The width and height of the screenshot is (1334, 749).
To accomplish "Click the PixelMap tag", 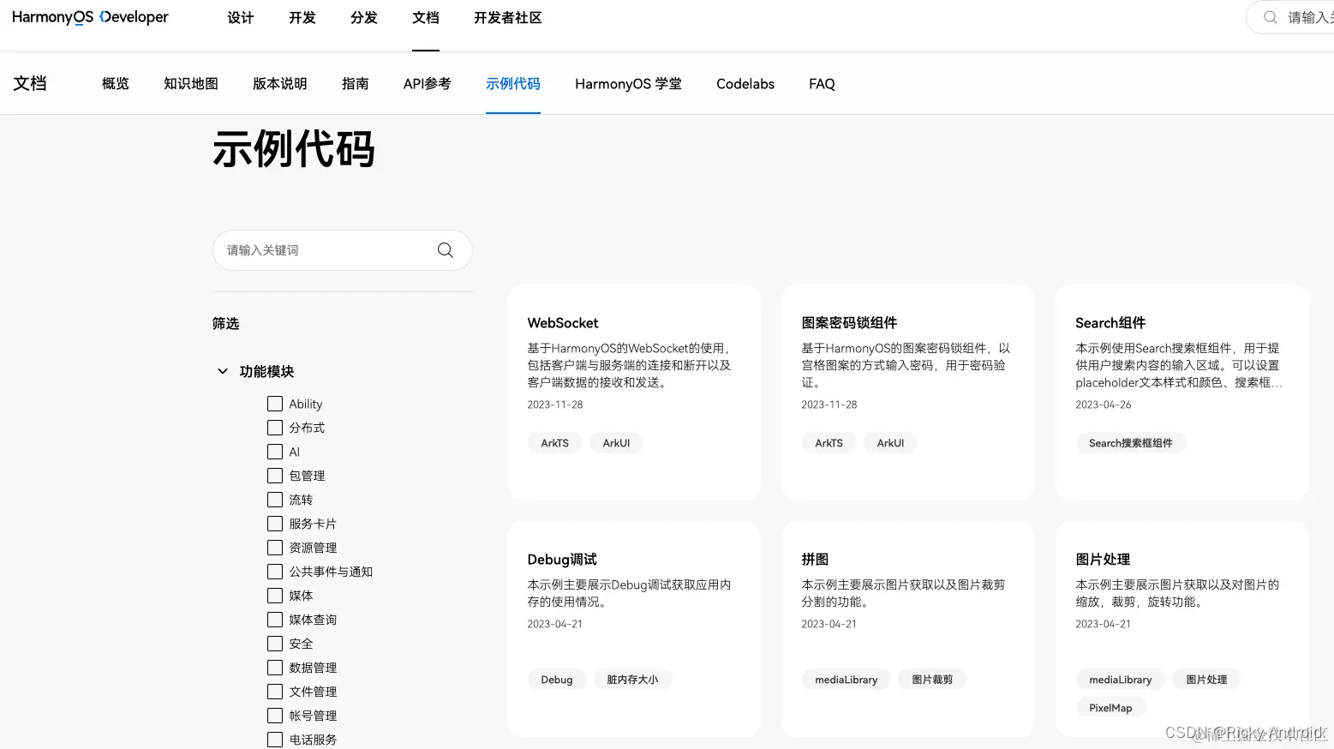I will pos(1110,708).
